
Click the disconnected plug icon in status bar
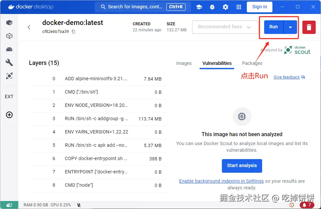(x=79, y=205)
